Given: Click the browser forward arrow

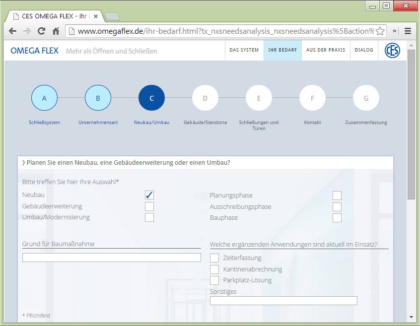Looking at the screenshot, I should [x=27, y=31].
